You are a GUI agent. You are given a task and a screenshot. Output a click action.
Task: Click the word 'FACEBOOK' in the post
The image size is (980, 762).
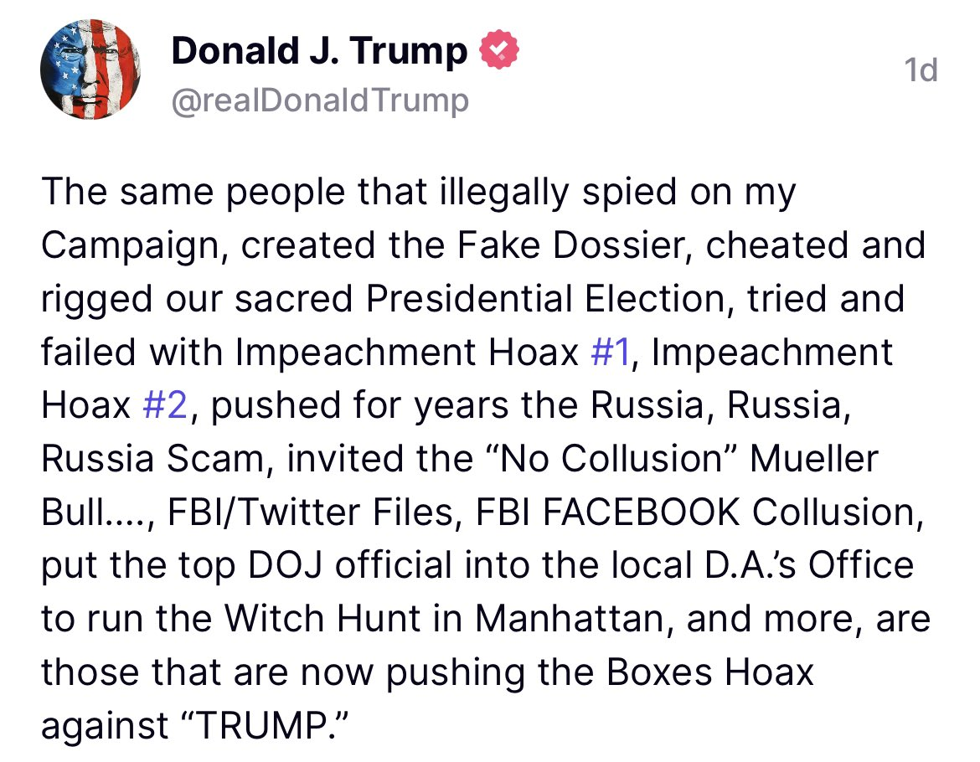click(641, 512)
